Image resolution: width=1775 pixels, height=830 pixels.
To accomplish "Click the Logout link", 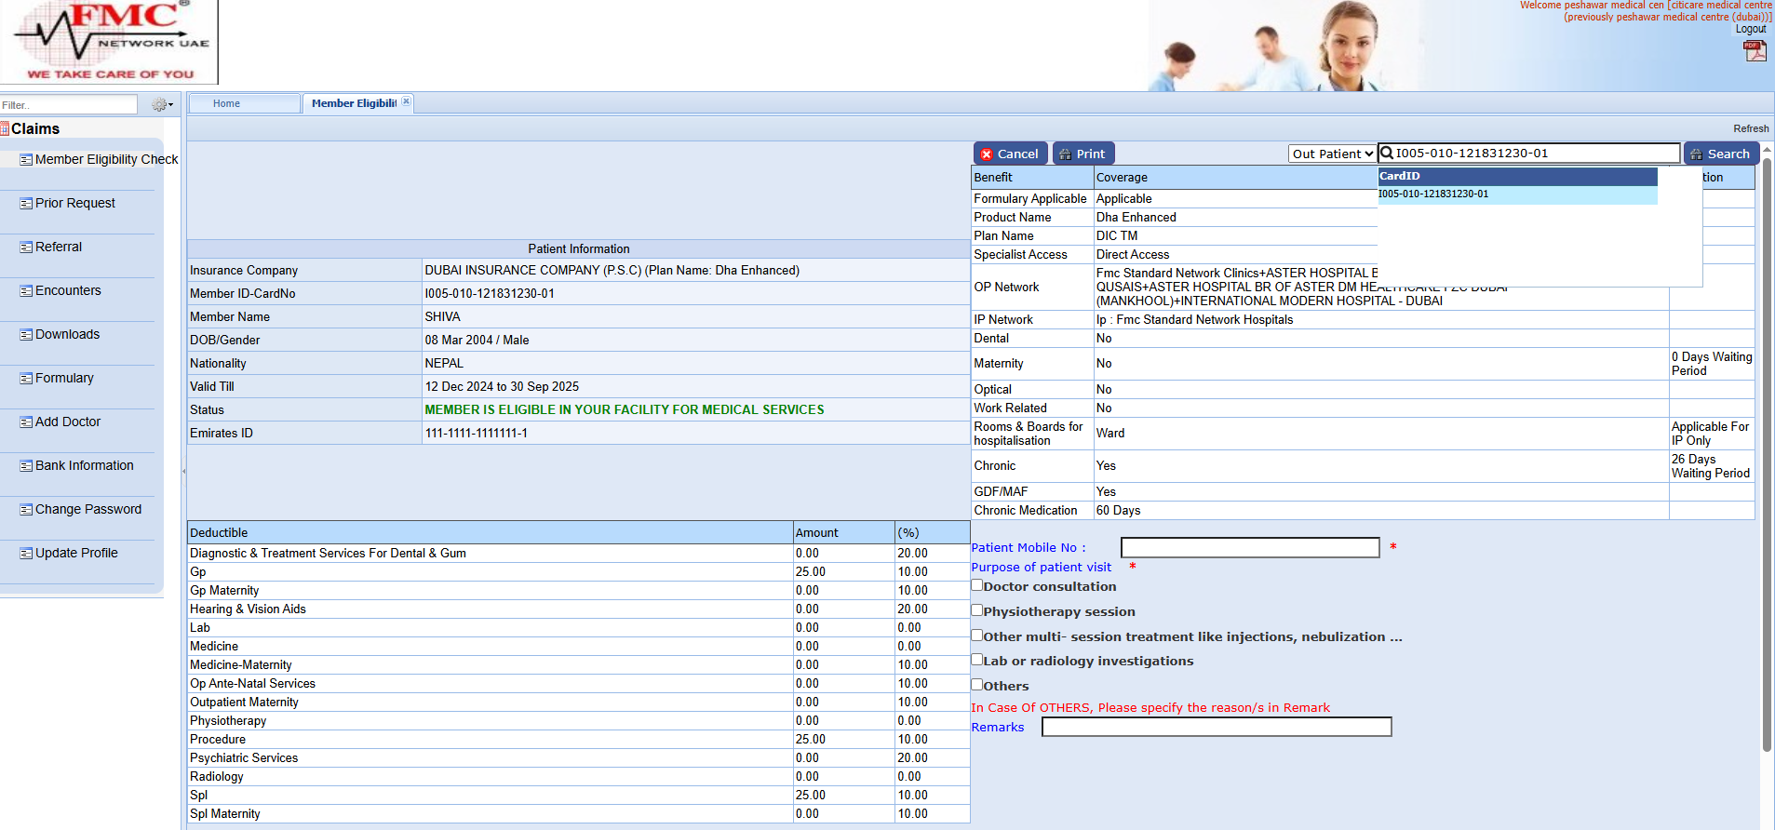I will pyautogui.click(x=1750, y=29).
